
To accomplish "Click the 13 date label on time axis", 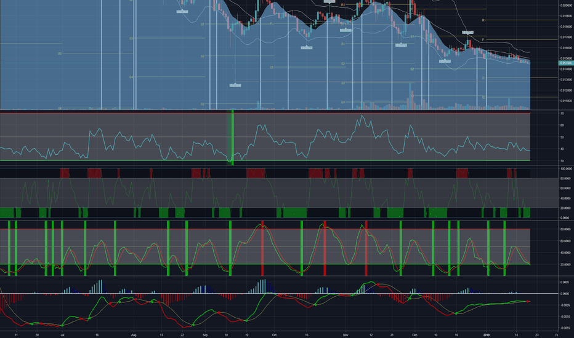I will click(161, 335).
